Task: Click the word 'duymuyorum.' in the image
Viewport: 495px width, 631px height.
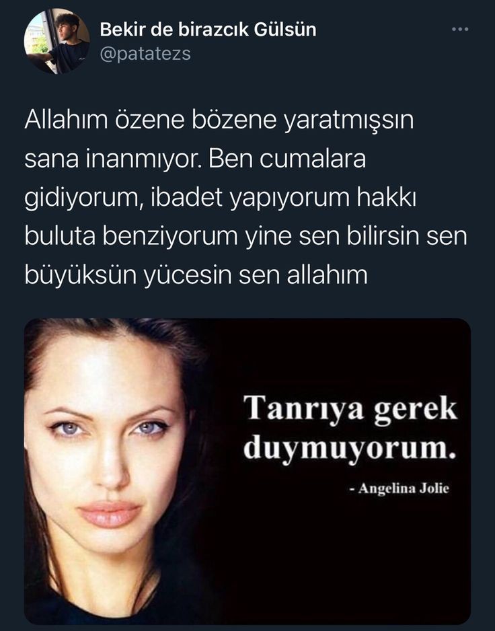Action: pos(350,449)
